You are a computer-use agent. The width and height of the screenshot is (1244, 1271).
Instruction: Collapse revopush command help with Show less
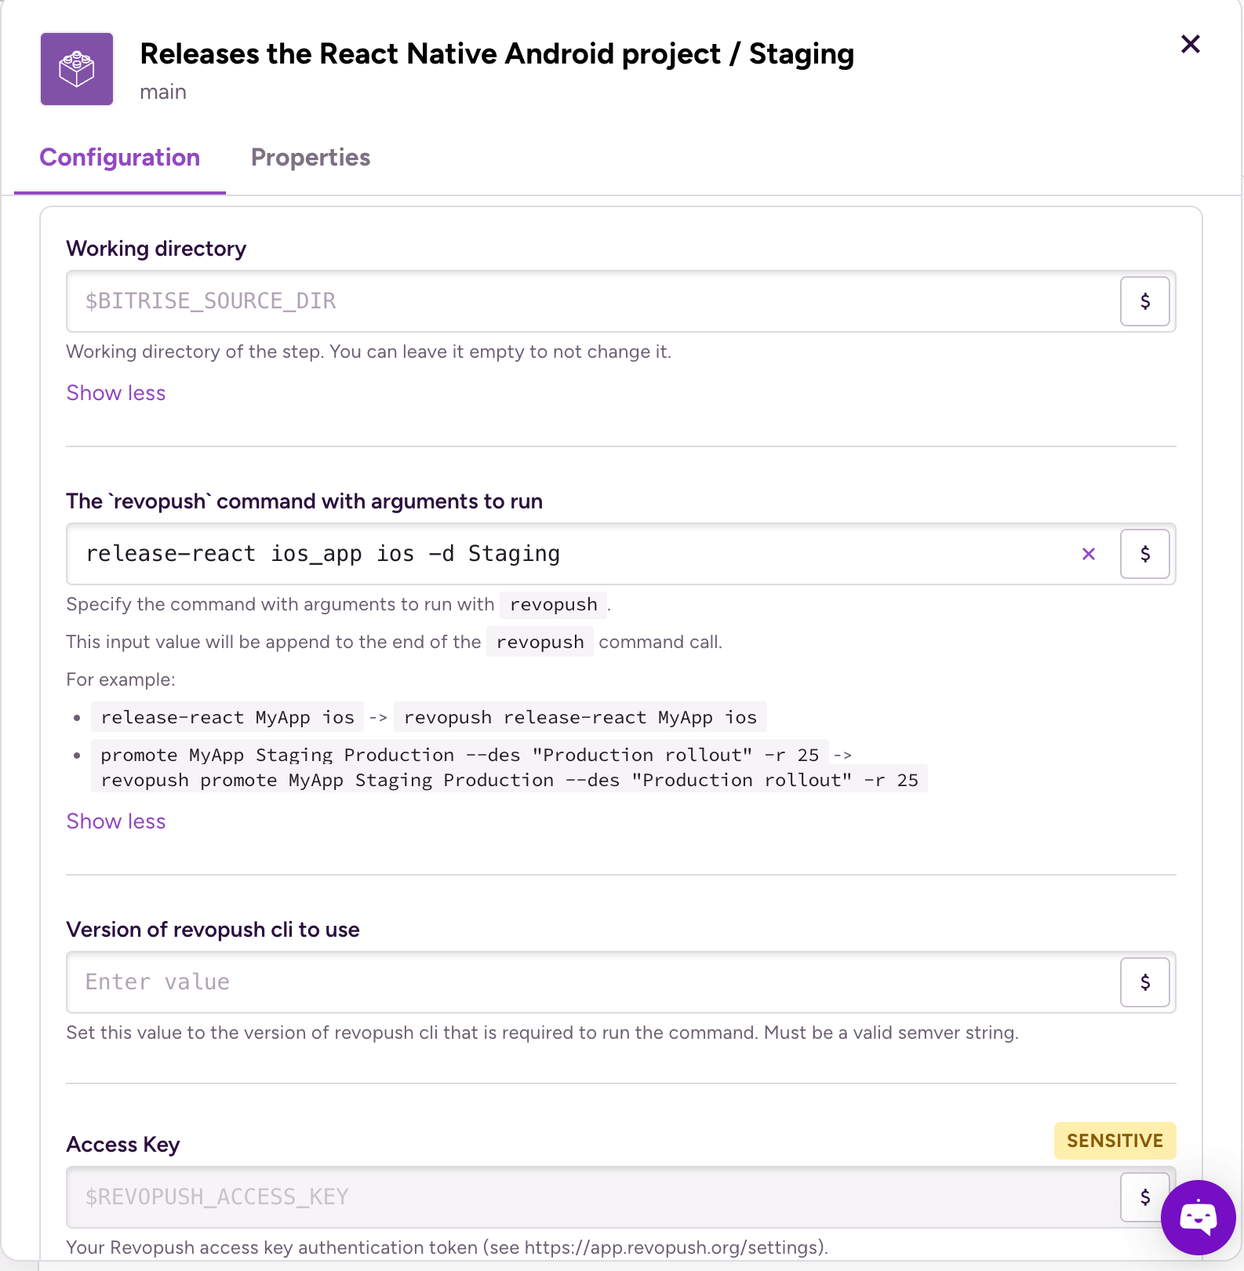click(116, 821)
